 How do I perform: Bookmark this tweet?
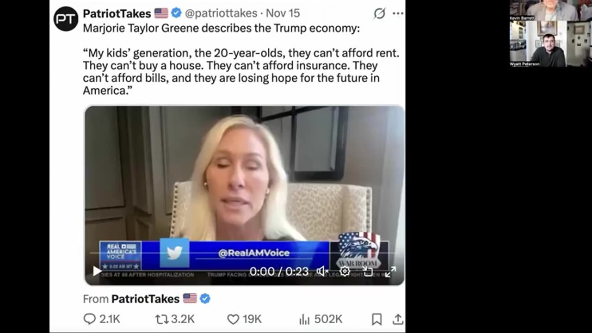click(x=377, y=319)
